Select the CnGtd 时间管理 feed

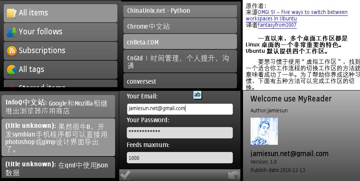point(180,61)
